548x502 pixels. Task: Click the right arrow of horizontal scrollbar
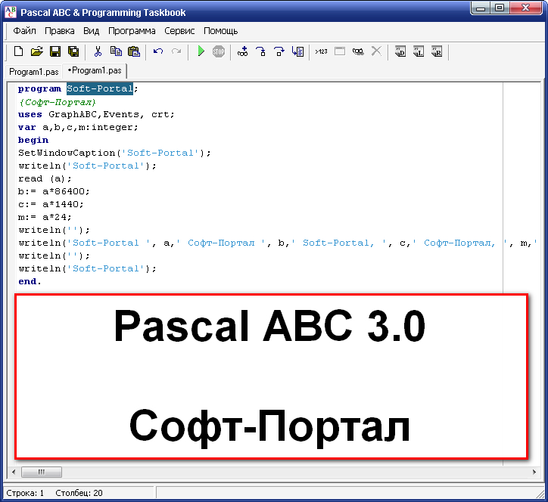point(534,472)
